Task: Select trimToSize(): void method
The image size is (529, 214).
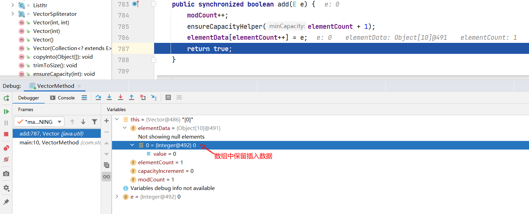Action: (55, 65)
